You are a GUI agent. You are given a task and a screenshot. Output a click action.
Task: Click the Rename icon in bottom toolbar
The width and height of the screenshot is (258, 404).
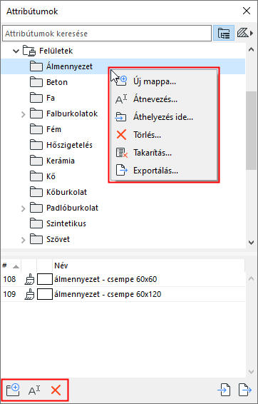tap(34, 390)
